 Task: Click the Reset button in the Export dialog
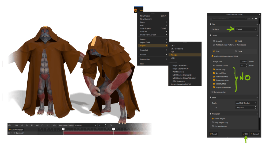click(x=213, y=134)
